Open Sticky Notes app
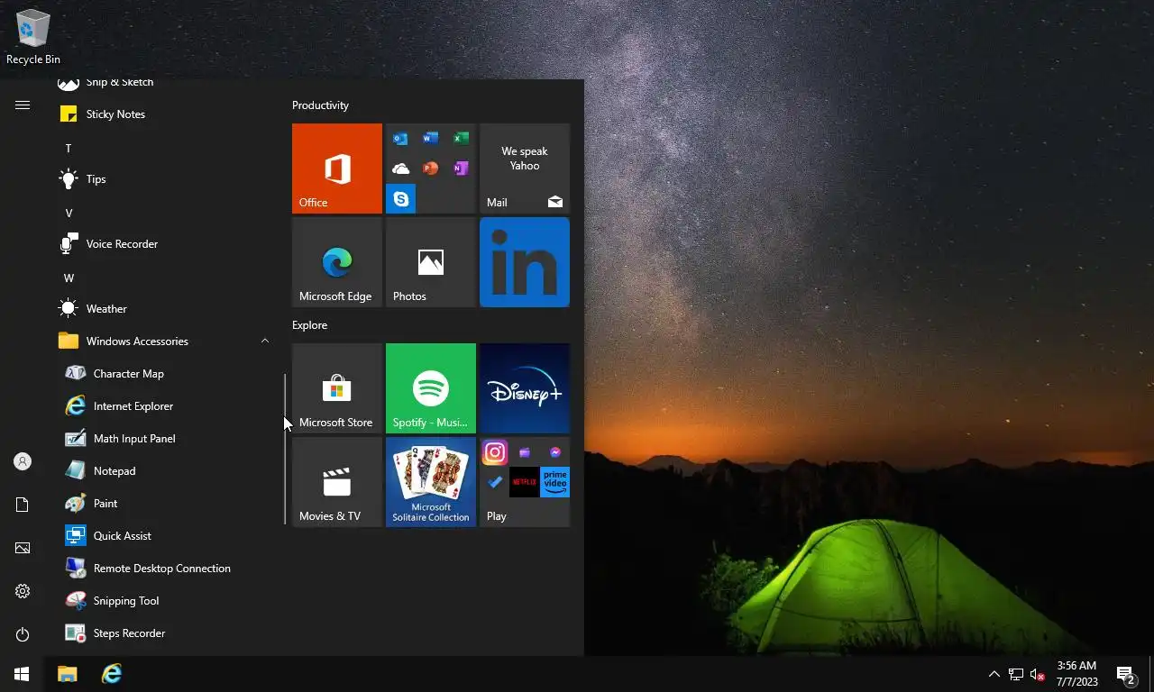 click(x=162, y=114)
